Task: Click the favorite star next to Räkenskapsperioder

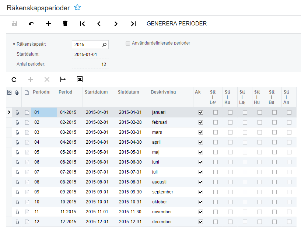Action: pyautogui.click(x=77, y=7)
